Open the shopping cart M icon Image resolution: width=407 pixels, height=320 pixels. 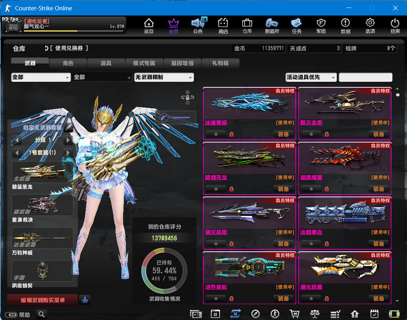295,314
